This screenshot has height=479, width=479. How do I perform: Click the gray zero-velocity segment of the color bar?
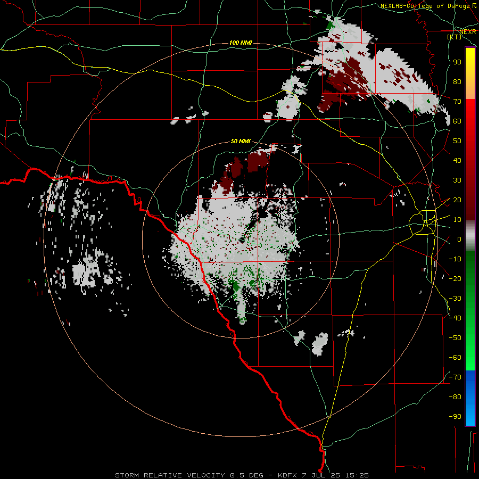click(x=470, y=236)
